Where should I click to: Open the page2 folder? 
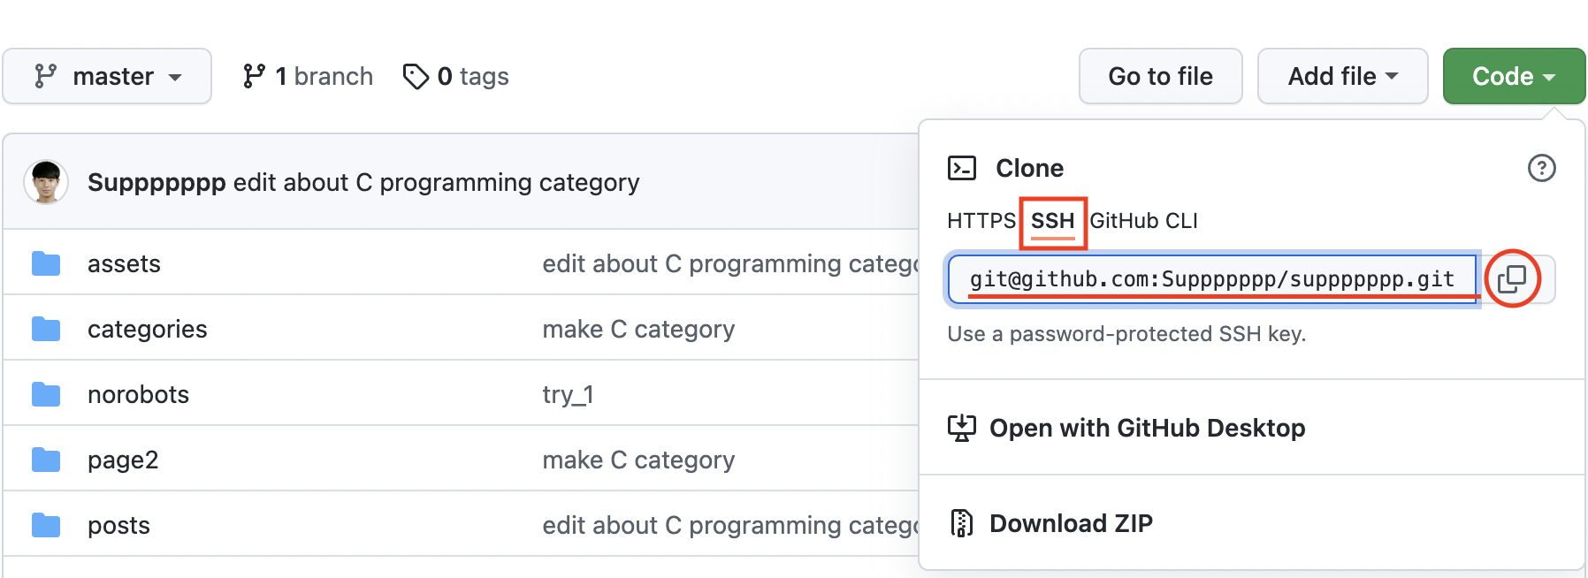[123, 460]
